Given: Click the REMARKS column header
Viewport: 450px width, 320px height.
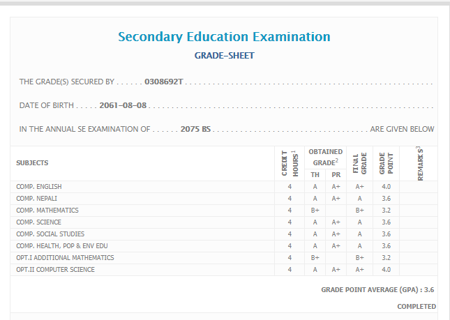Looking at the screenshot, I should coord(419,164).
